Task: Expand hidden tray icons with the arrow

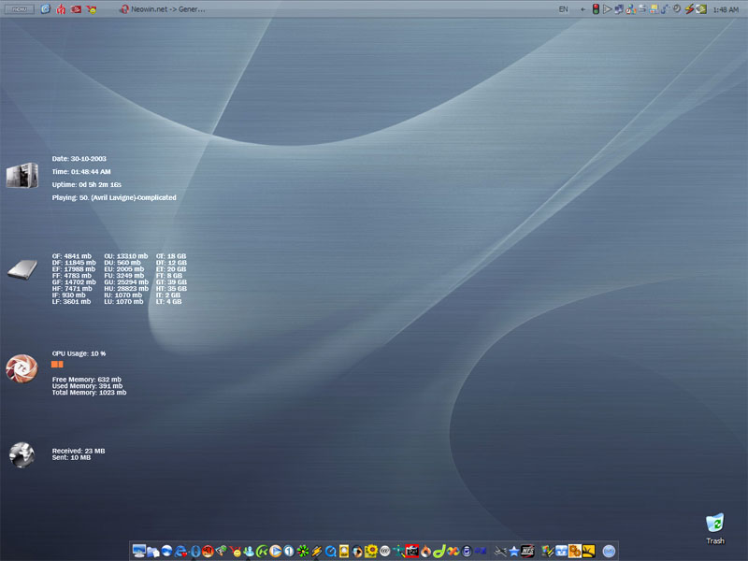Action: [x=583, y=9]
